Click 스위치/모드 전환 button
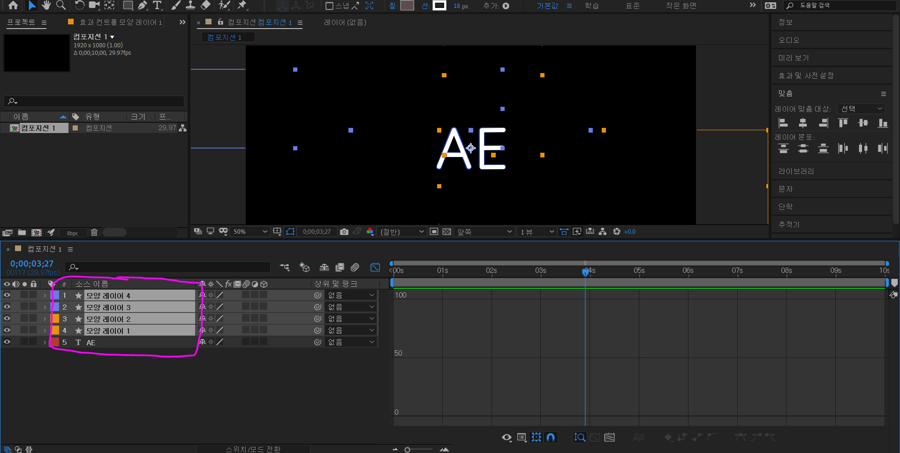Image resolution: width=900 pixels, height=453 pixels. (x=253, y=449)
